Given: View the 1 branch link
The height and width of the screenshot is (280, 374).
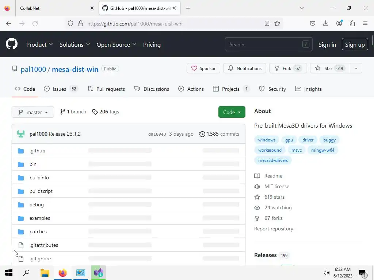Looking at the screenshot, I should [73, 112].
